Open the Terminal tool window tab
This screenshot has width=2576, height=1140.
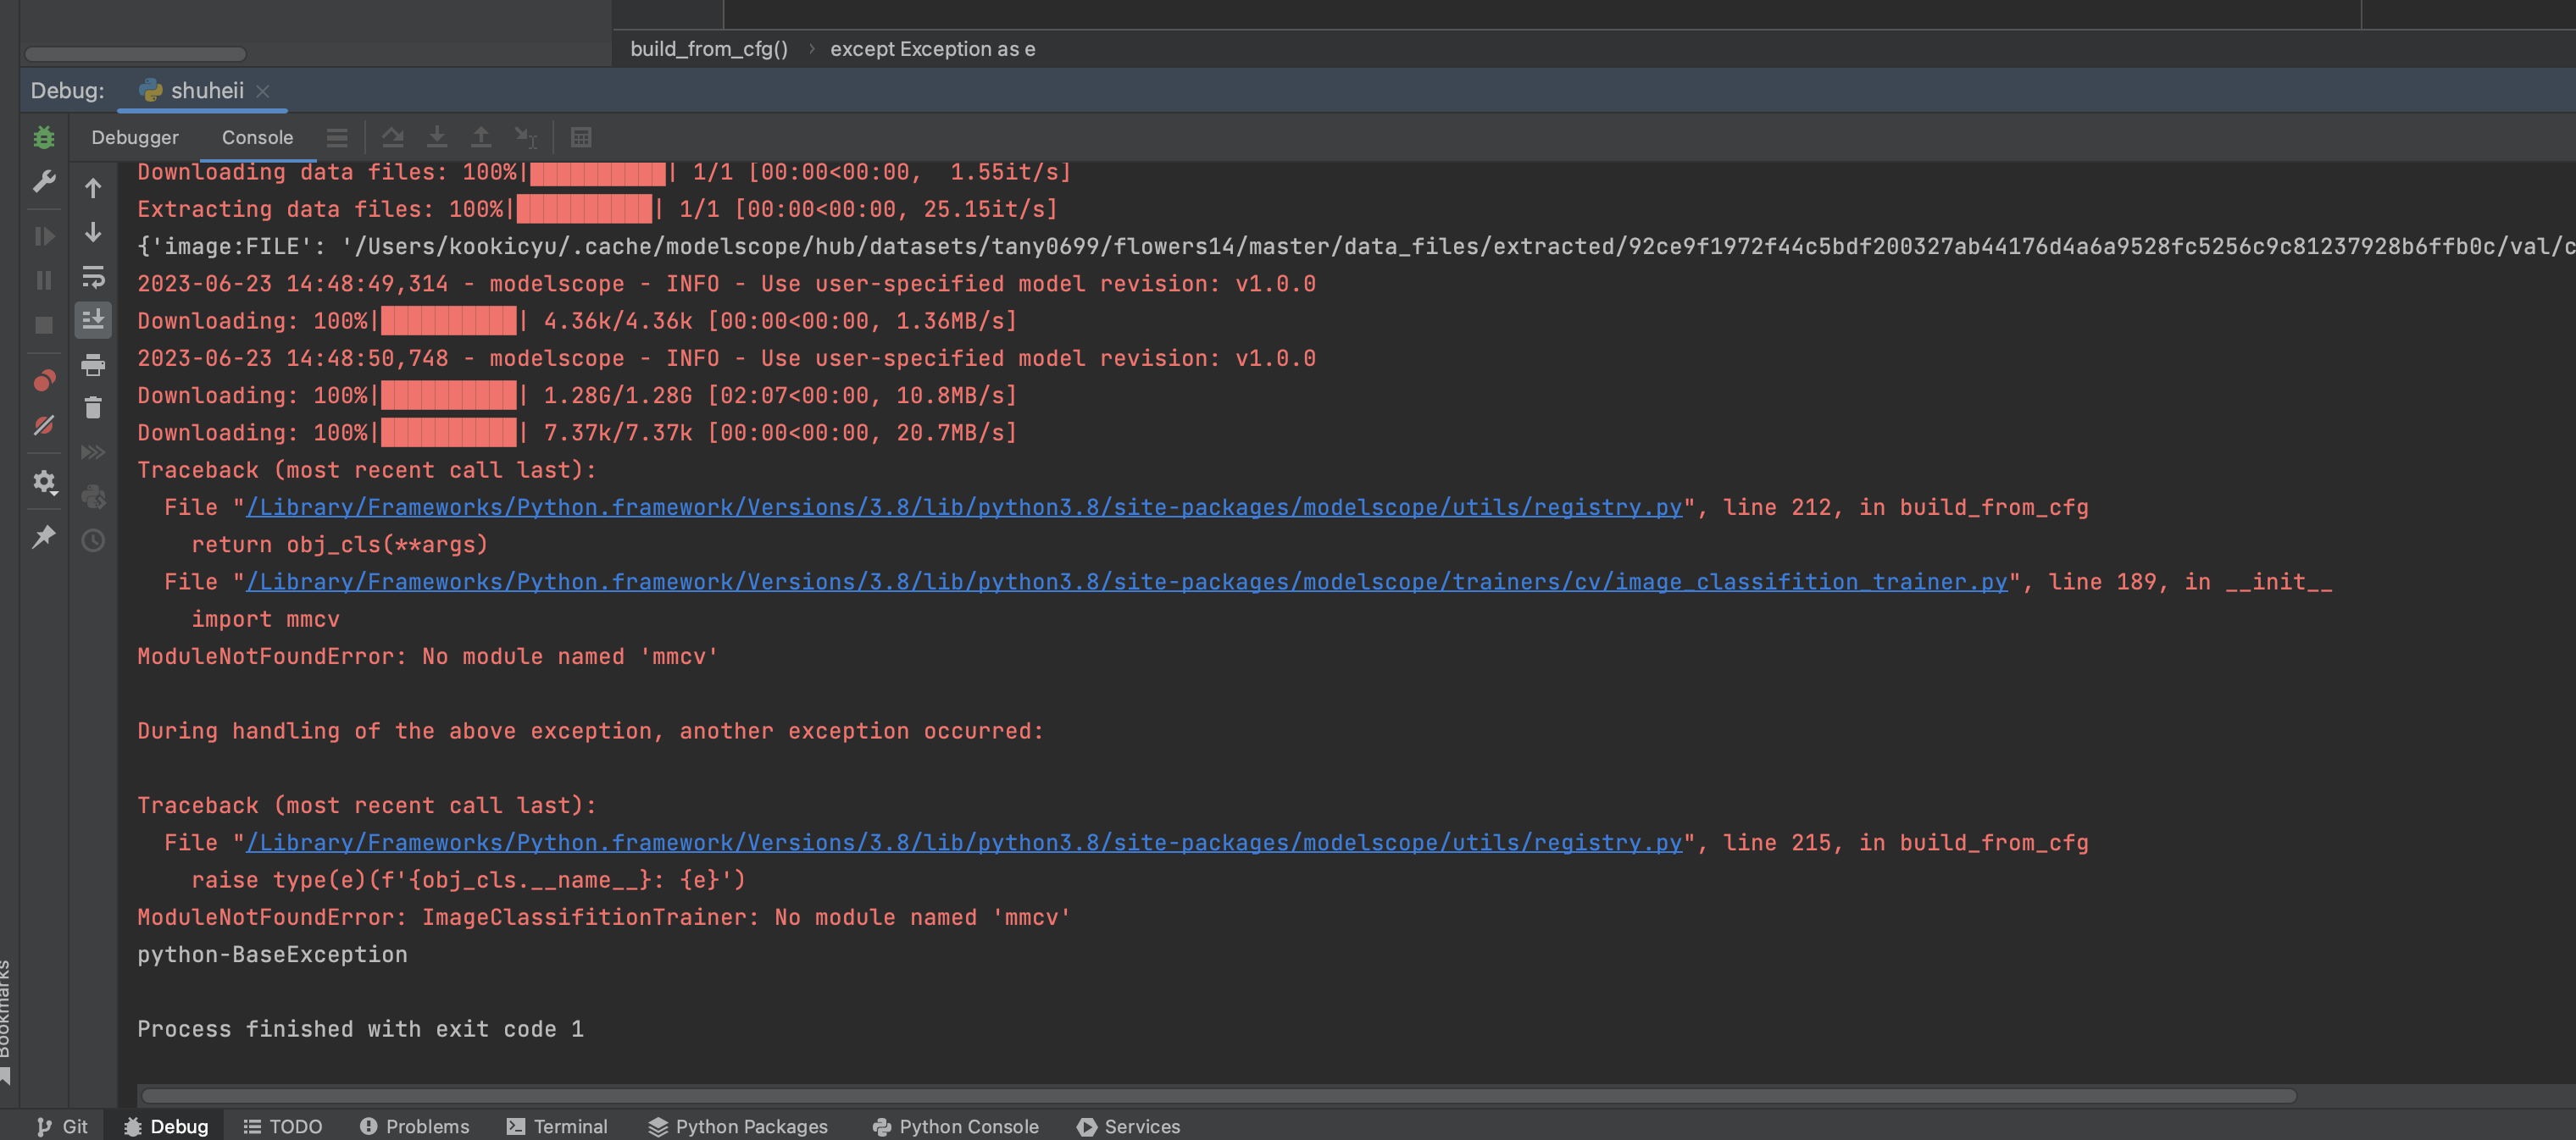[x=557, y=1126]
